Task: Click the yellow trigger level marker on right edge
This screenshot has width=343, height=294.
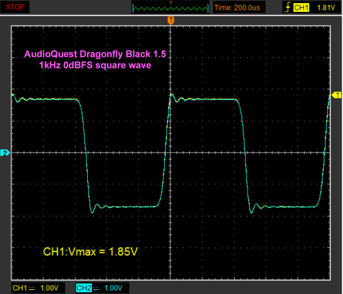Action: 336,95
